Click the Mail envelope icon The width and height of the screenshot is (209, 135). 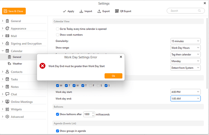click(7, 36)
